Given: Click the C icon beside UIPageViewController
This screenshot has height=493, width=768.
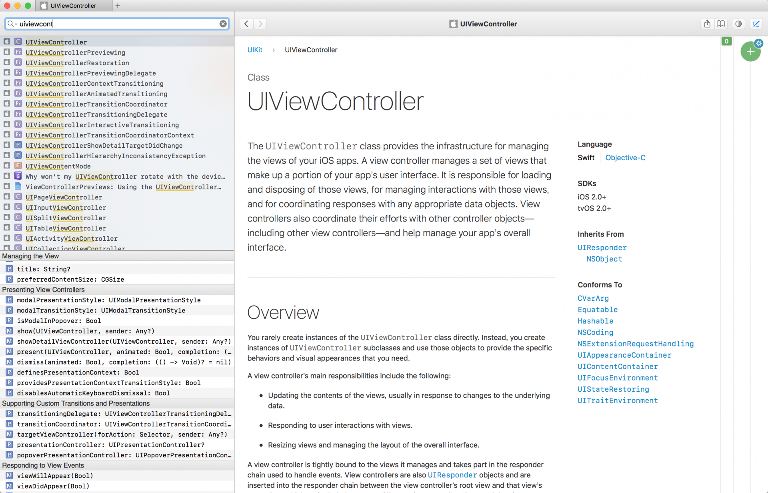Looking at the screenshot, I should tap(18, 197).
